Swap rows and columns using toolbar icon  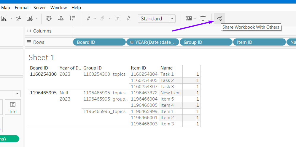tap(49, 18)
